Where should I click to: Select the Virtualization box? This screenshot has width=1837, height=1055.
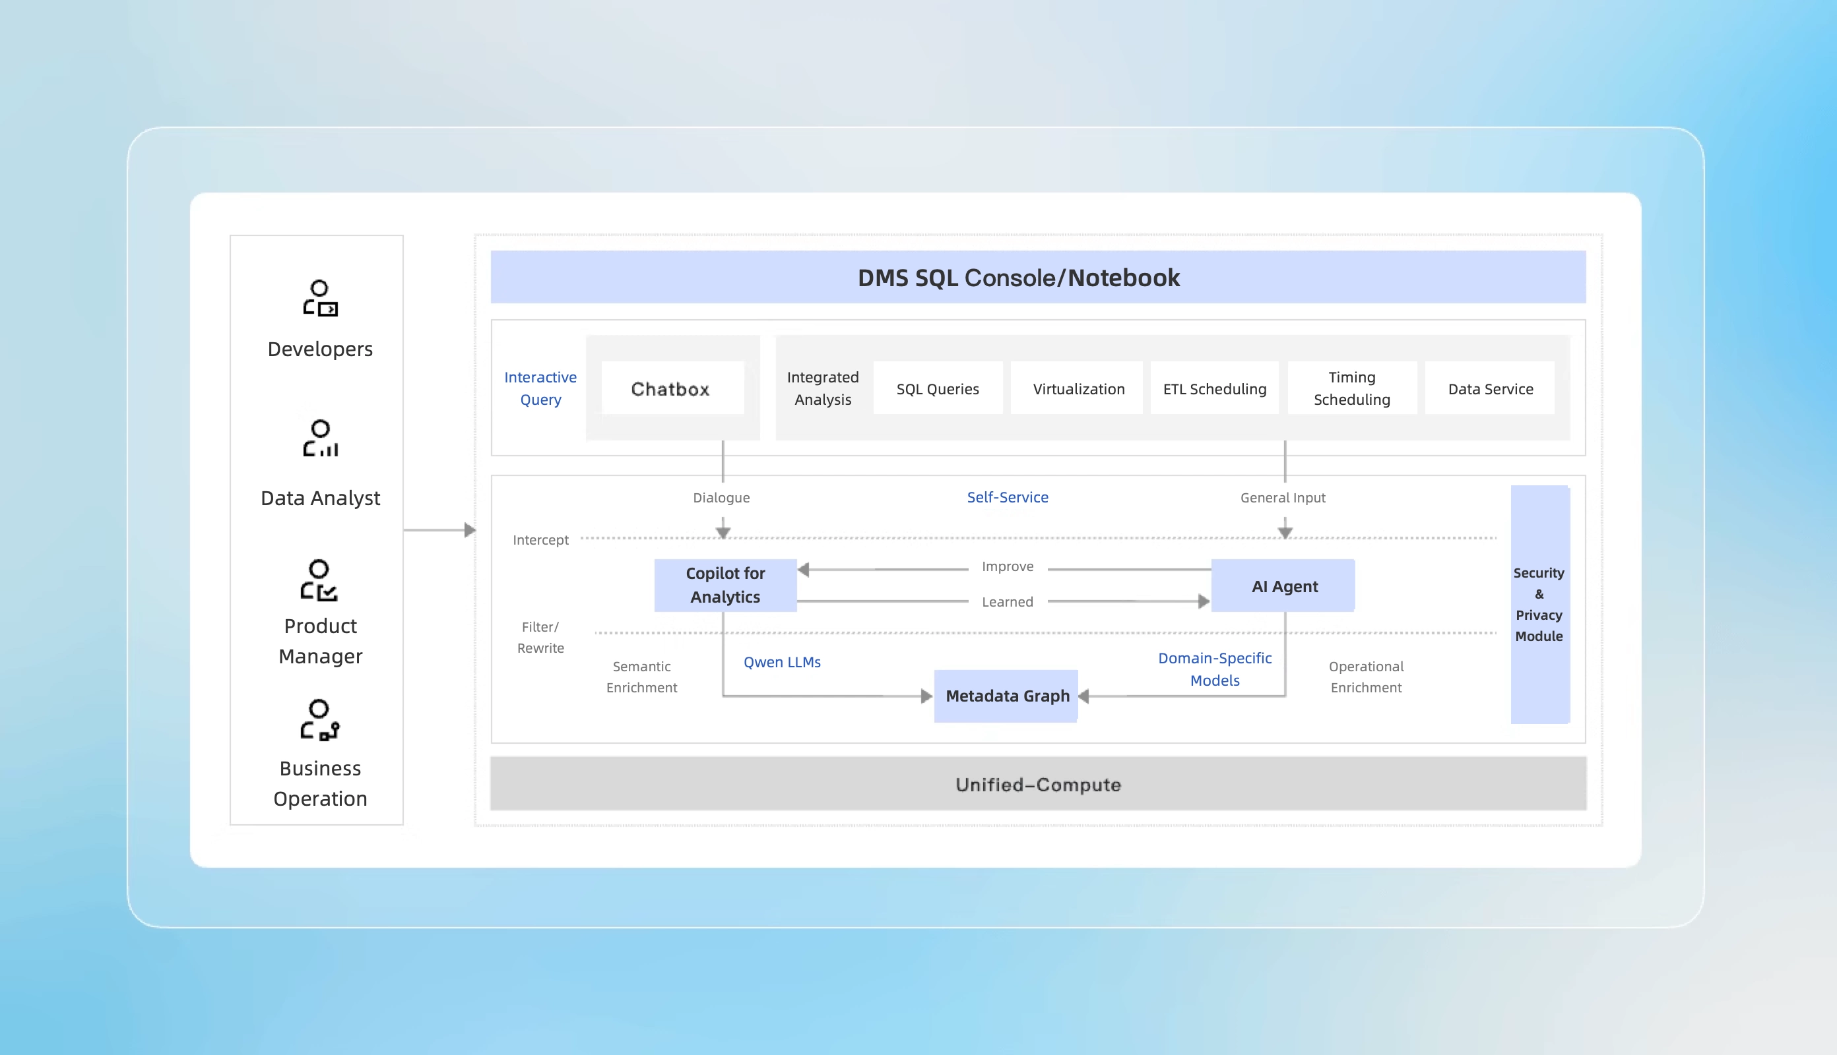pyautogui.click(x=1078, y=388)
